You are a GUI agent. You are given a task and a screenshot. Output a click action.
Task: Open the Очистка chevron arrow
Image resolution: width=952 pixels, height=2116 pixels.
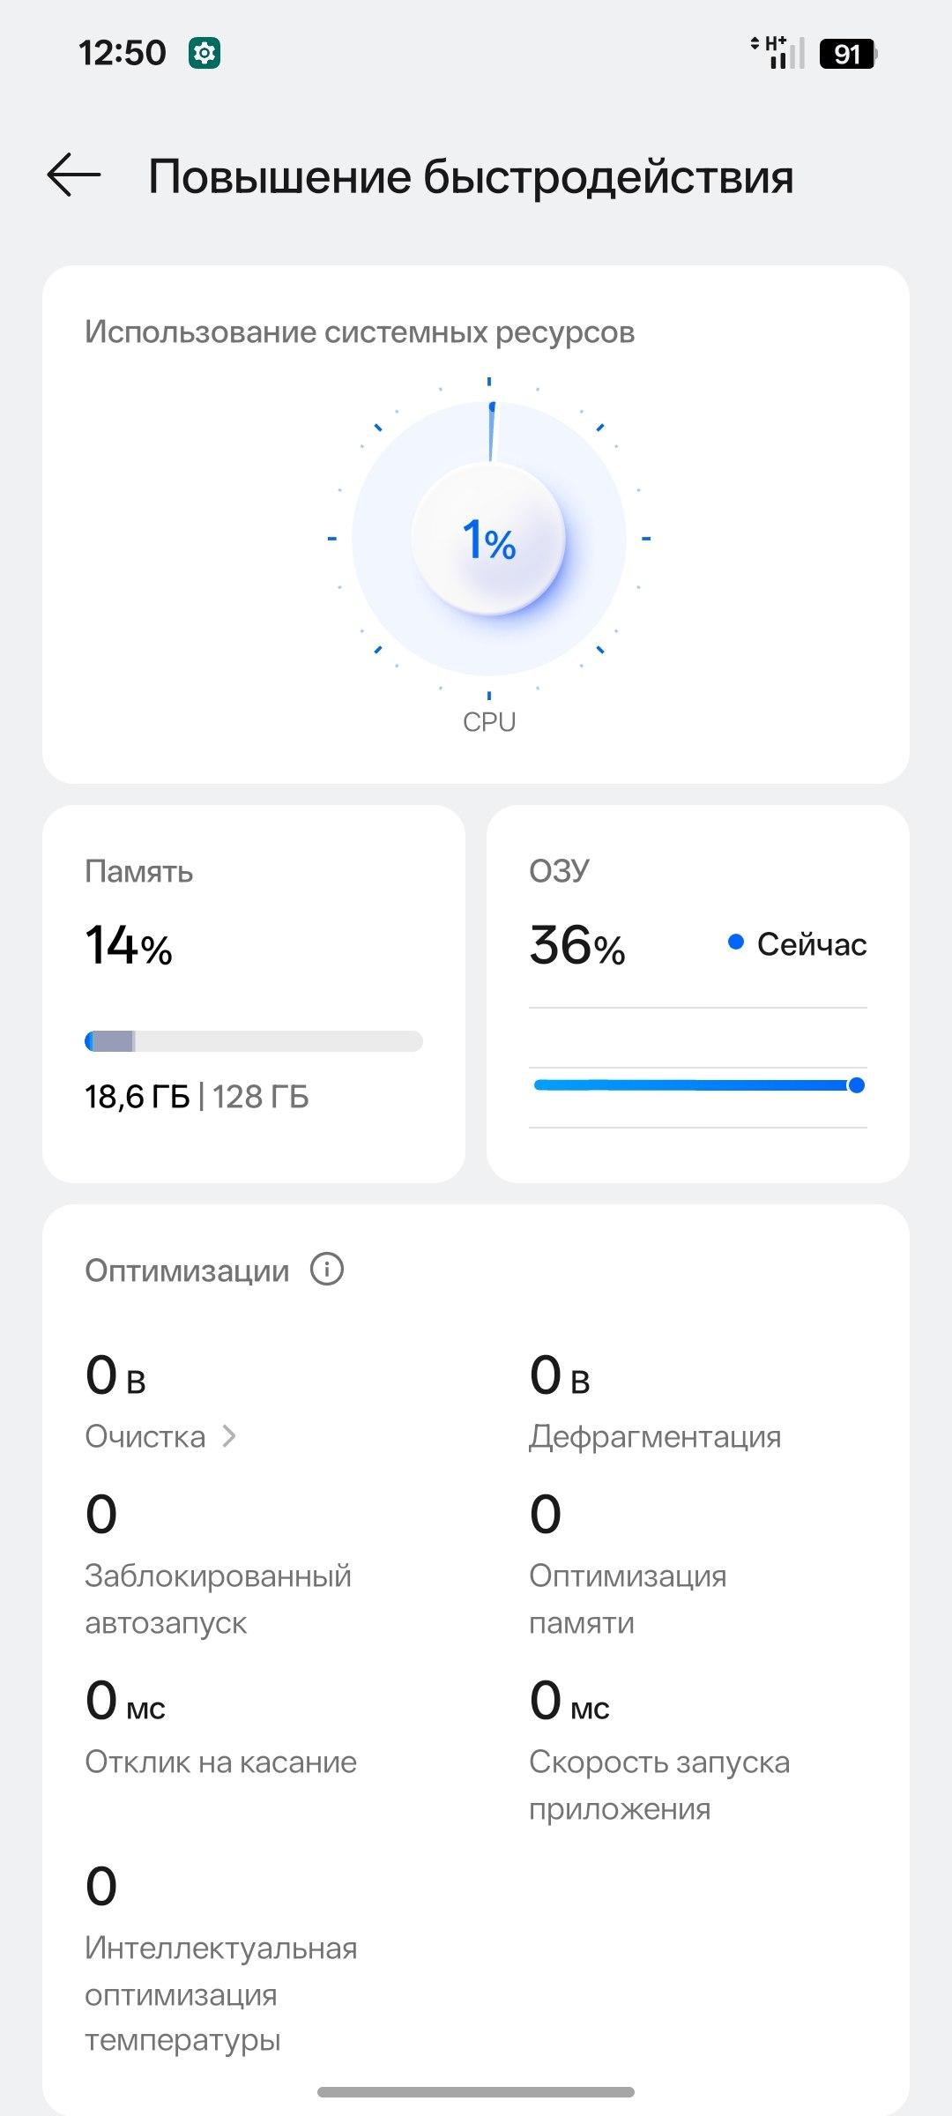(x=229, y=1436)
